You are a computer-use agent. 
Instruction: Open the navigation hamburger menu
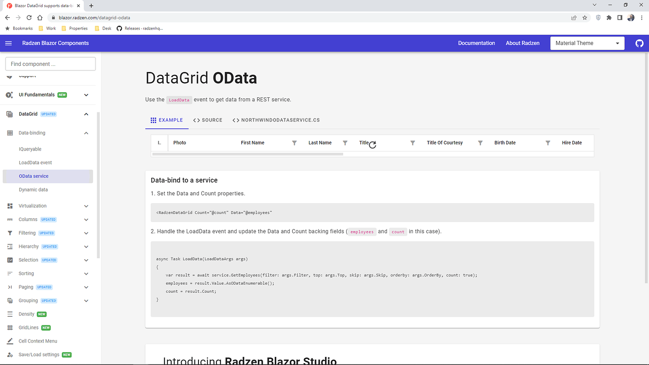click(8, 43)
